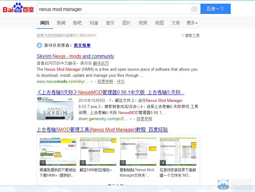Click the Skyrim game cover thumbnail
This screenshot has width=255, height=192.
tap(55, 109)
